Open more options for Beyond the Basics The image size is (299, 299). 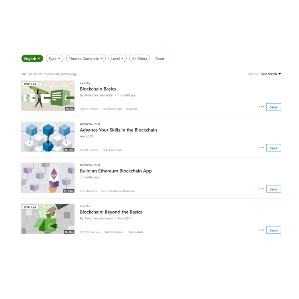[262, 230]
